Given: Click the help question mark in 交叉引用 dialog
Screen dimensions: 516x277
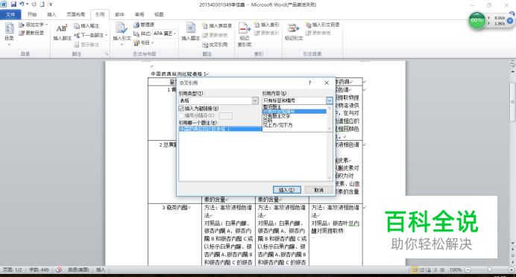Looking at the screenshot, I should tap(309, 83).
